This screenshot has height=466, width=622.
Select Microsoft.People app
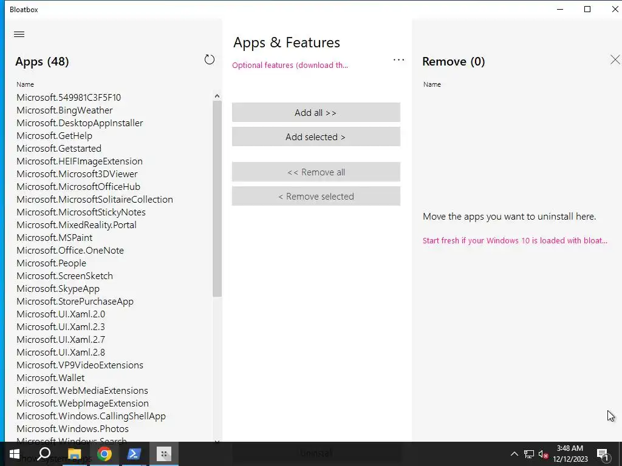[51, 263]
